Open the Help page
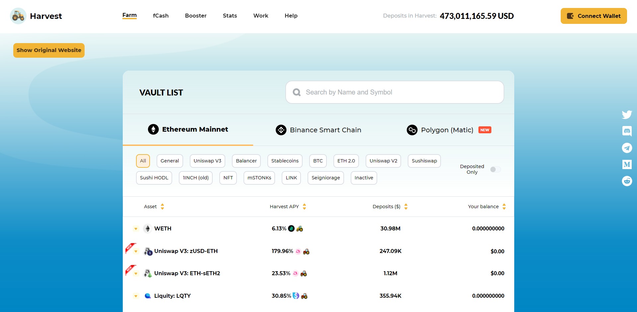Screen dimensions: 637x312 coord(291,16)
